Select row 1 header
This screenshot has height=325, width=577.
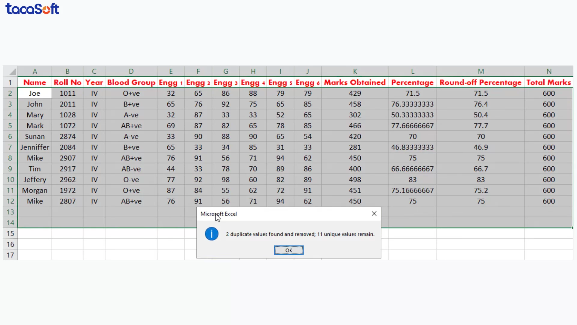tap(10, 82)
